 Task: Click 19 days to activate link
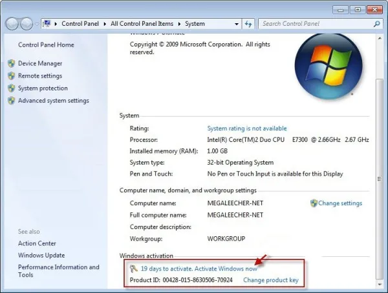tap(199, 268)
